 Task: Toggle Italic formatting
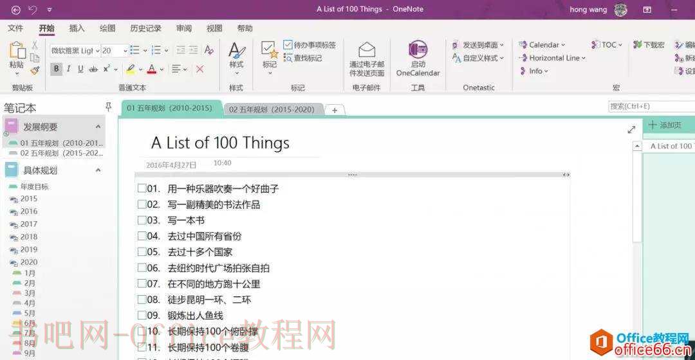click(68, 69)
